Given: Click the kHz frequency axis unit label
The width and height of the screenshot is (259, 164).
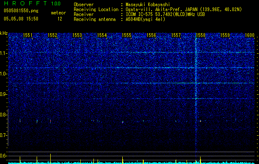Looking at the screenshot, I should click(x=4, y=33).
